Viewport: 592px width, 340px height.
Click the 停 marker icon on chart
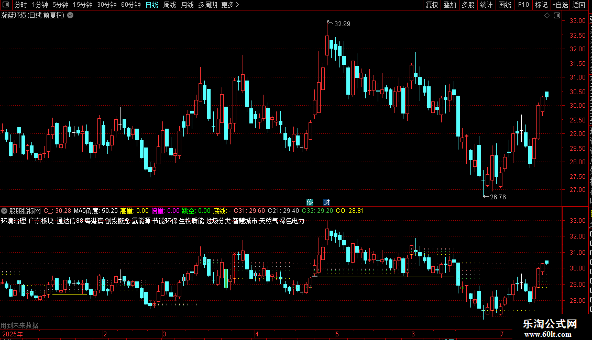[310, 202]
